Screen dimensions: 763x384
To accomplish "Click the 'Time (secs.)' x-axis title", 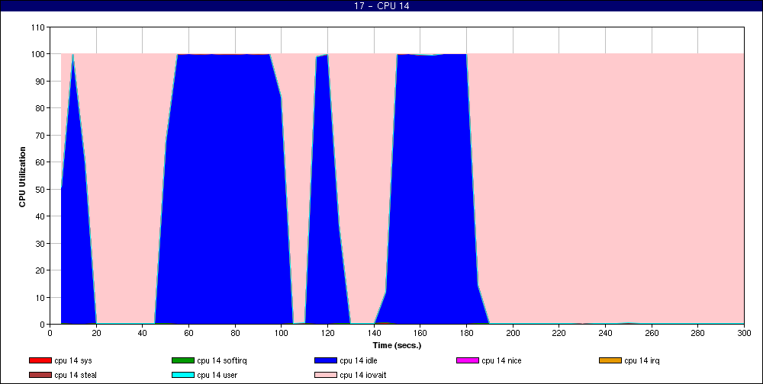I will 397,346.
